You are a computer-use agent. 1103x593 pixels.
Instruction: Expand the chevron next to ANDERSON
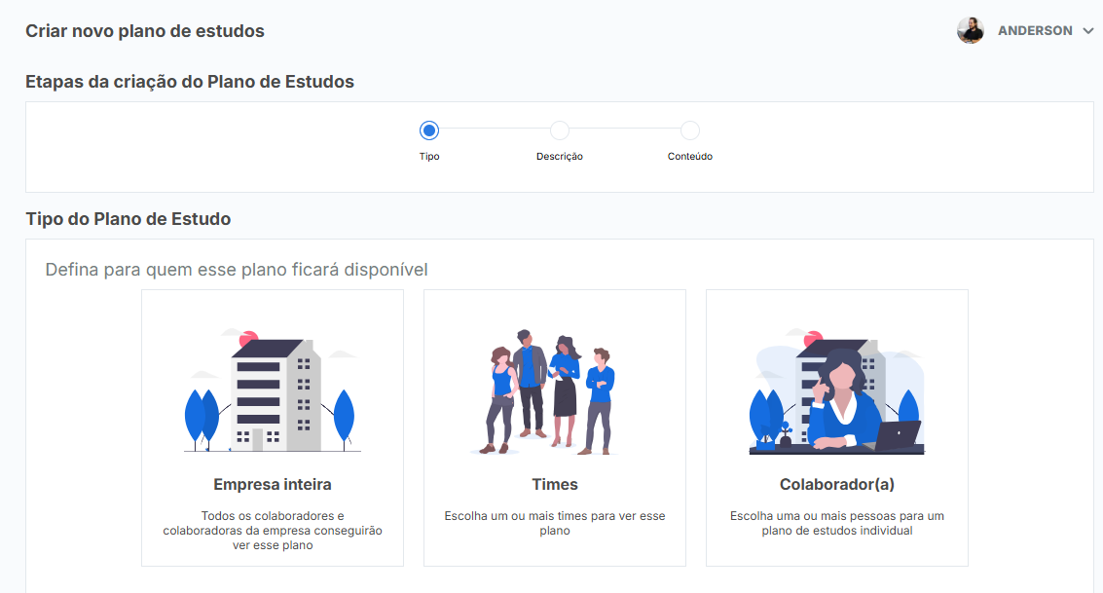[x=1088, y=31]
